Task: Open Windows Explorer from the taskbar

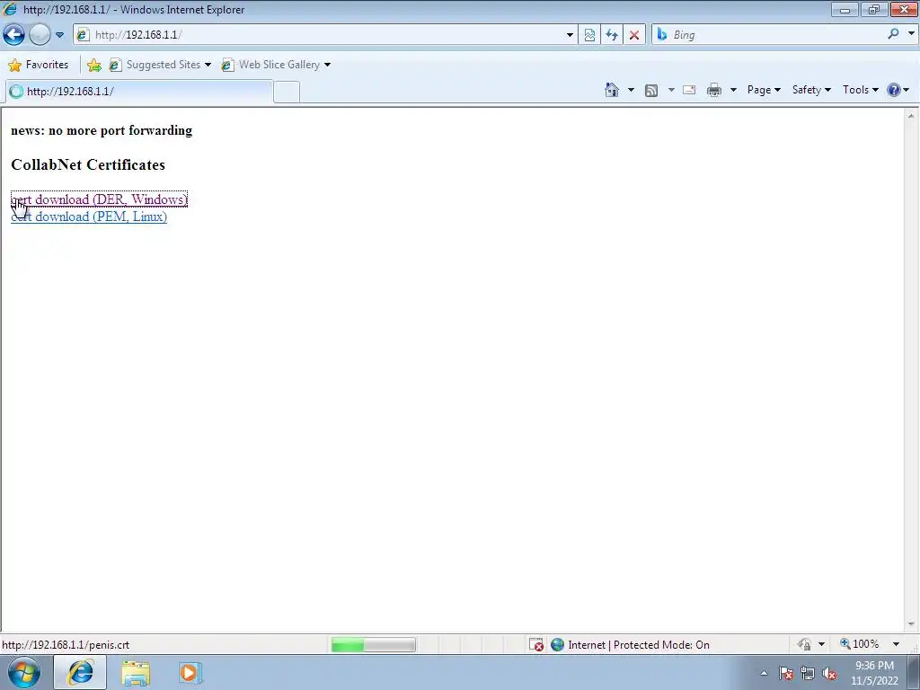Action: [x=136, y=673]
